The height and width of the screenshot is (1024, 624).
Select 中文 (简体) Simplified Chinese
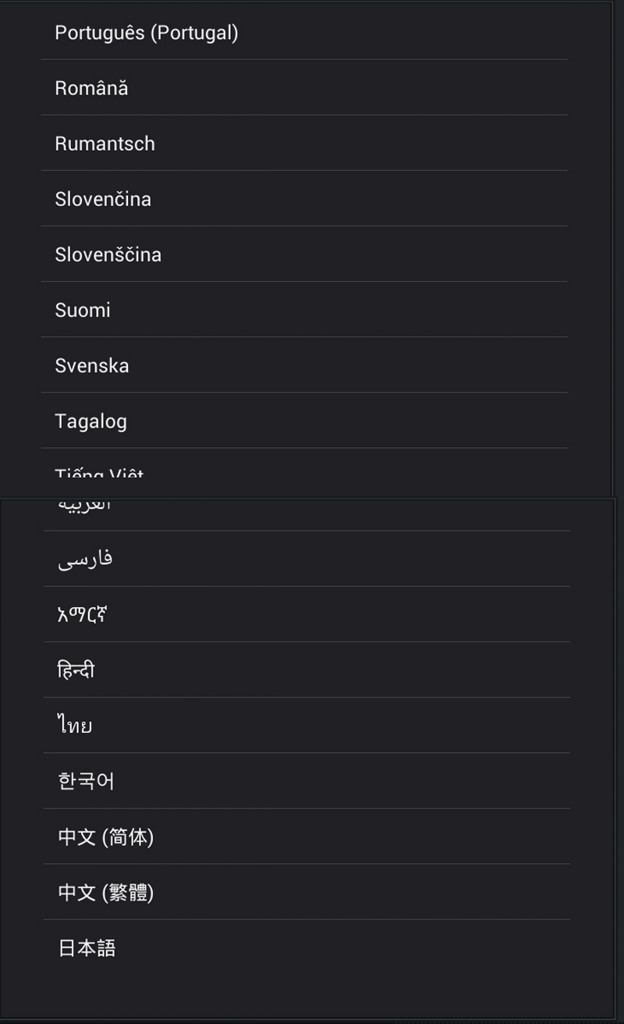pos(307,836)
